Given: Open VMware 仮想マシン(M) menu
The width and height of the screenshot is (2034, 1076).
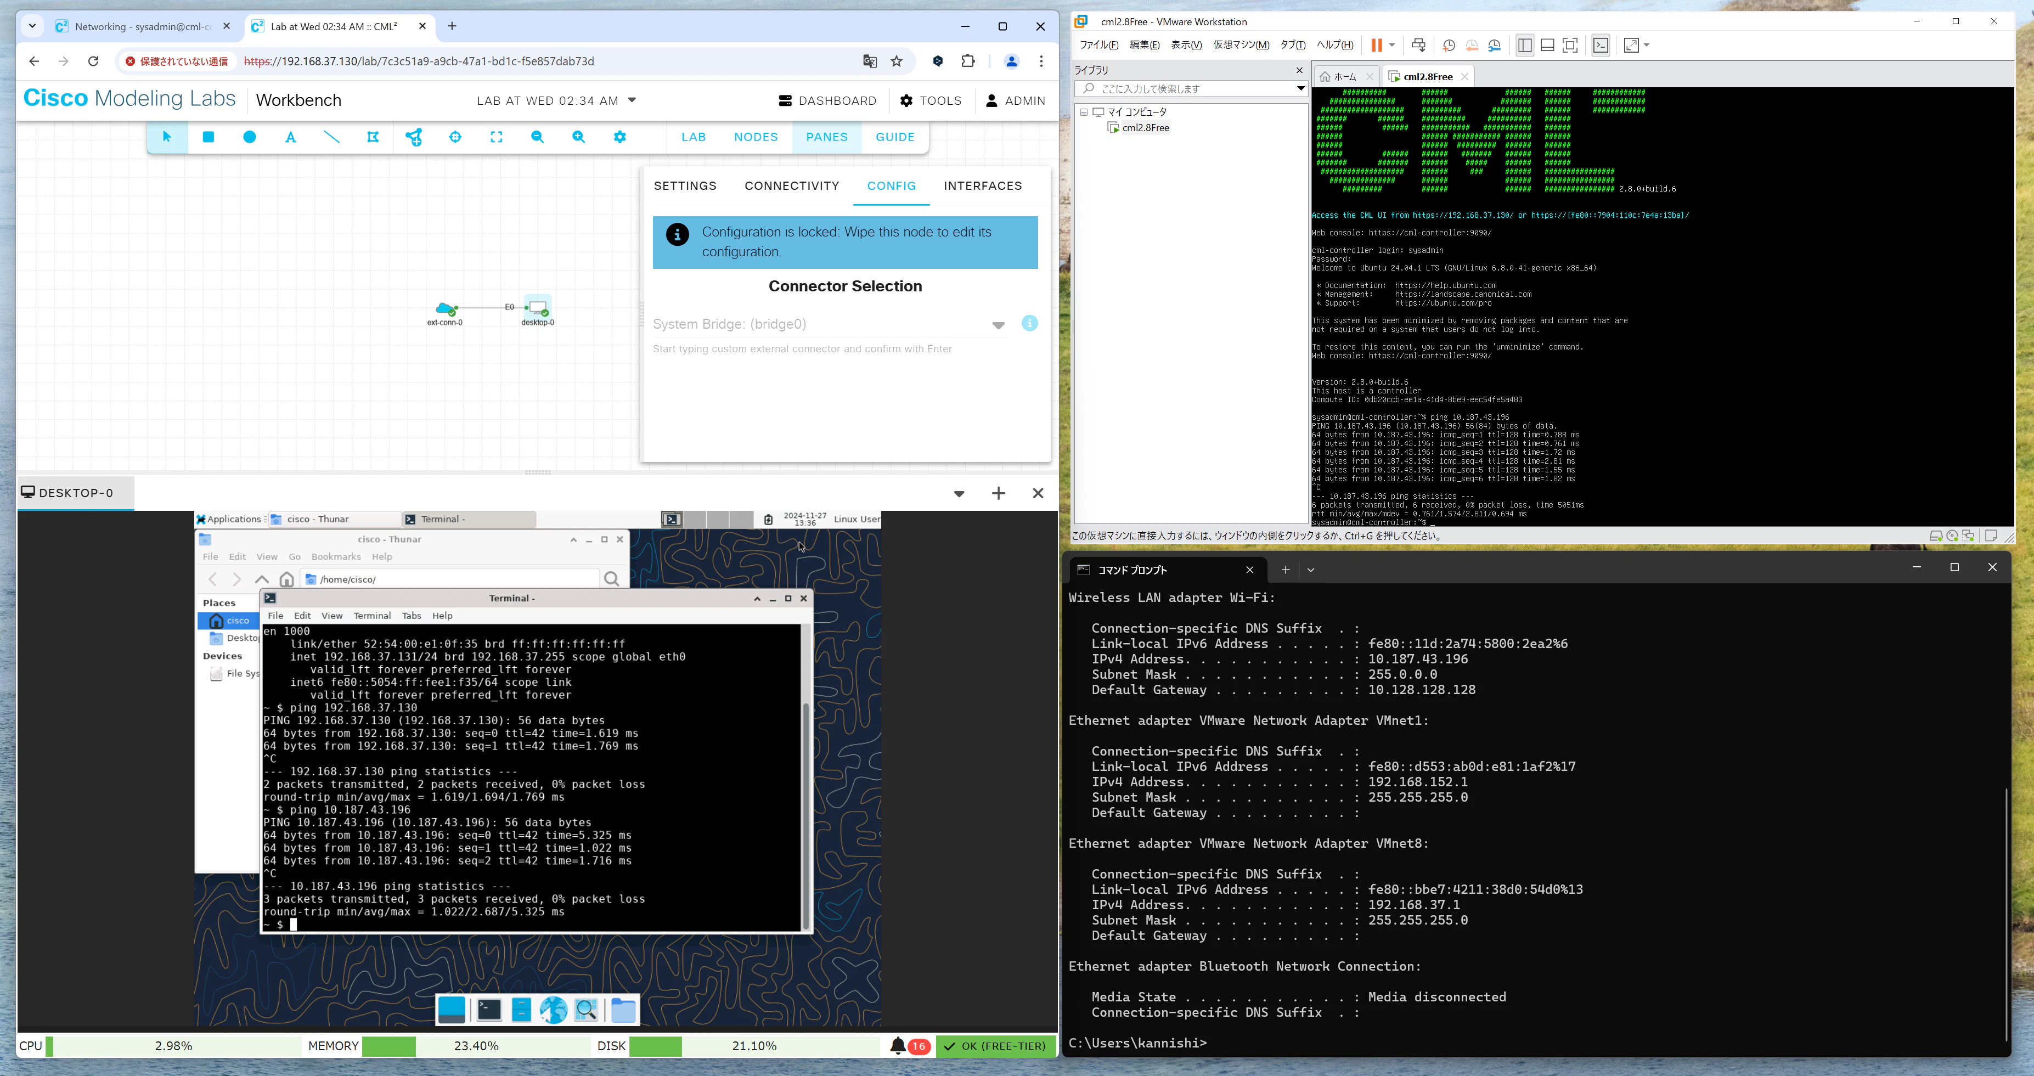Looking at the screenshot, I should [x=1241, y=45].
